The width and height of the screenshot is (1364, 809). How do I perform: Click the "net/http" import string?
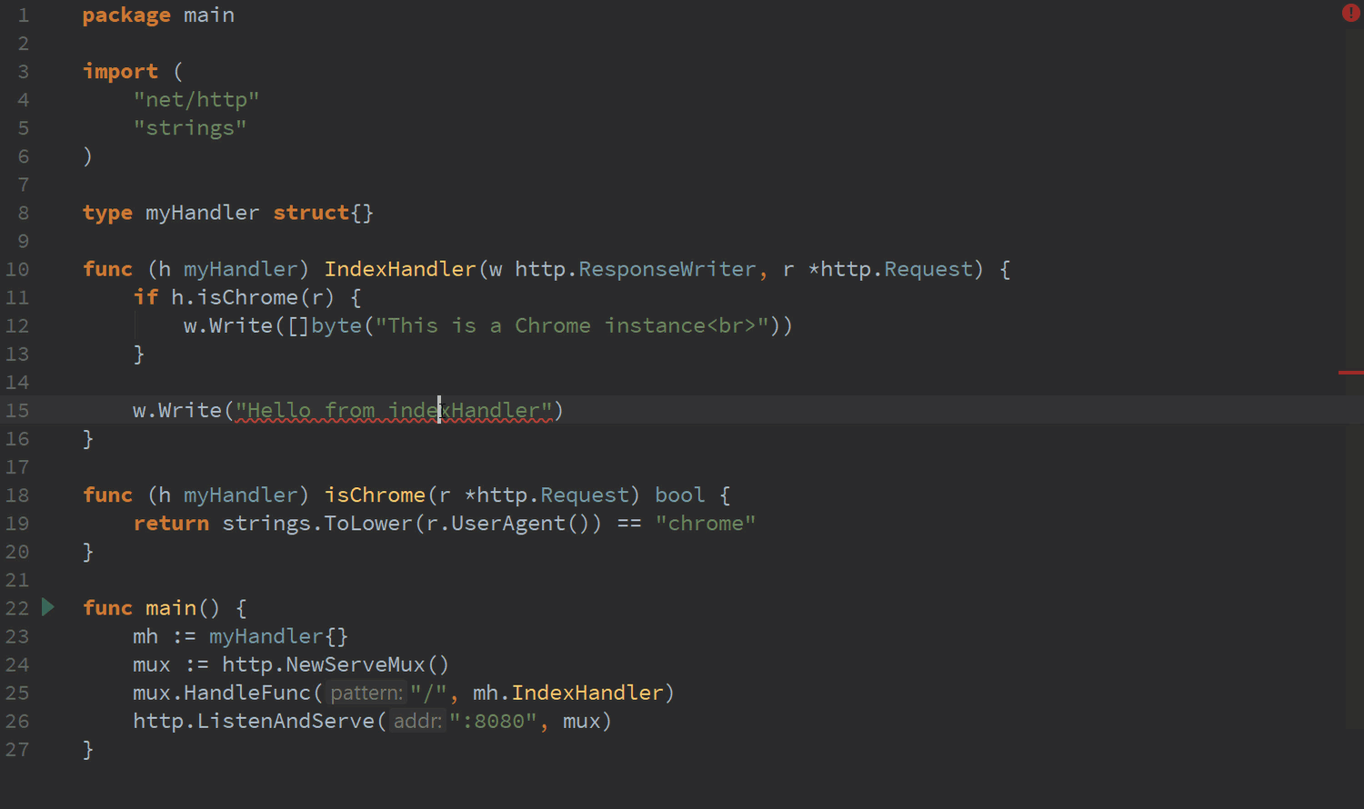tap(196, 100)
